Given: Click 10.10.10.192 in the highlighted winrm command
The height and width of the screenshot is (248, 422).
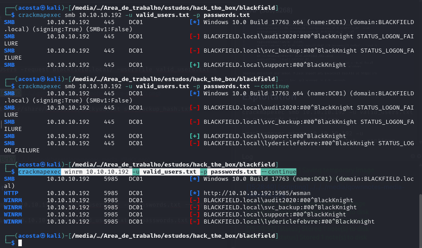Looking at the screenshot, I should click(x=107, y=171).
